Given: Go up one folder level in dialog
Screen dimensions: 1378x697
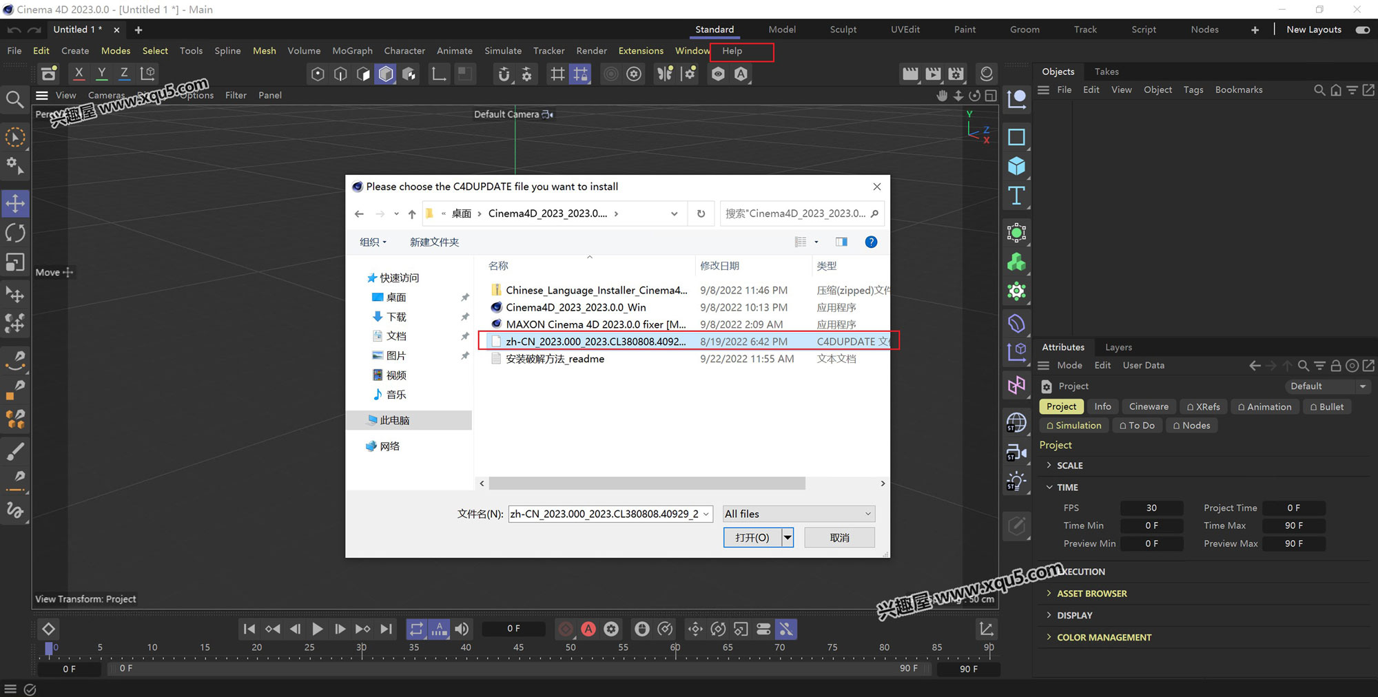Looking at the screenshot, I should click(412, 214).
